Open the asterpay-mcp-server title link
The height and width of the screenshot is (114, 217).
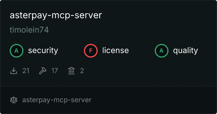click(56, 15)
